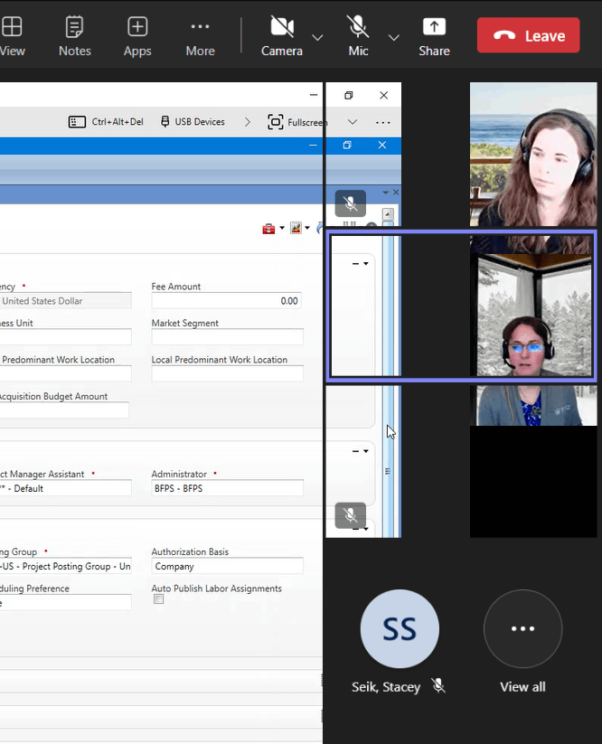Viewport: 602px width, 744px height.
Task: Click the chart report icon
Action: pyautogui.click(x=296, y=228)
